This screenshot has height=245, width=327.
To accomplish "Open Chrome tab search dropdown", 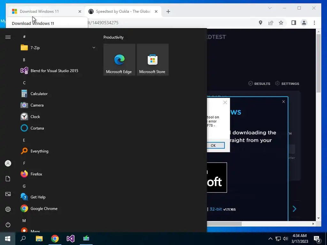I will (270, 8).
